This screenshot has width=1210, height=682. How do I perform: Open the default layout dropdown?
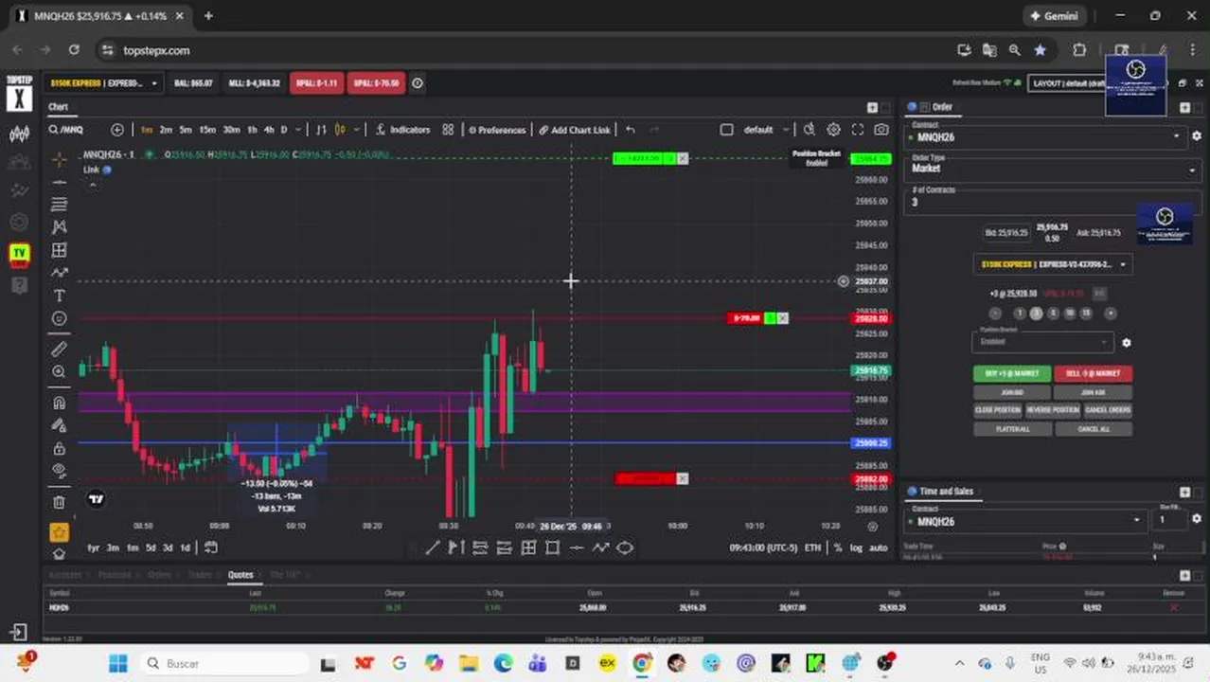[766, 130]
